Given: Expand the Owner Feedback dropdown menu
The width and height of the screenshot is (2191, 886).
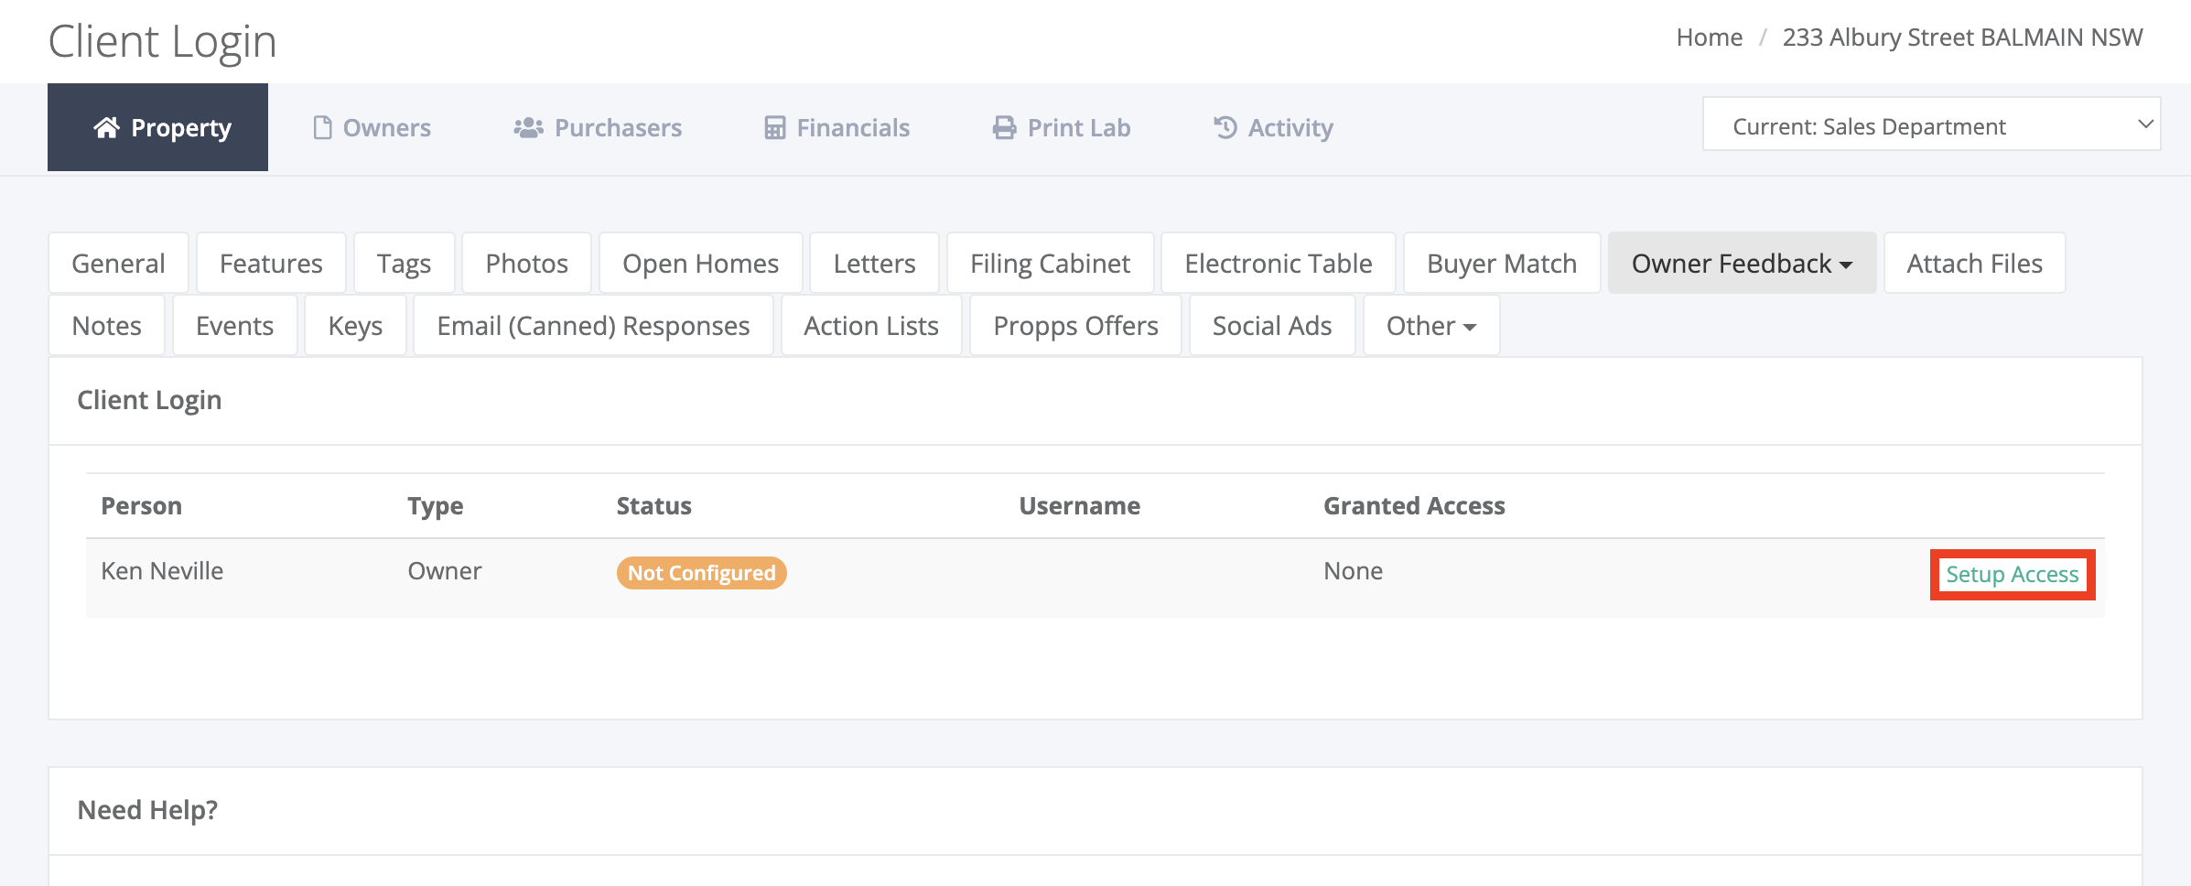Looking at the screenshot, I should point(1741,264).
